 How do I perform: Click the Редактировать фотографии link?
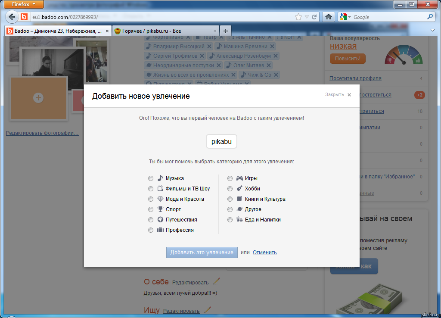click(43, 133)
